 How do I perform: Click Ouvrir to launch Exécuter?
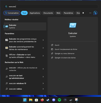(x=57, y=45)
